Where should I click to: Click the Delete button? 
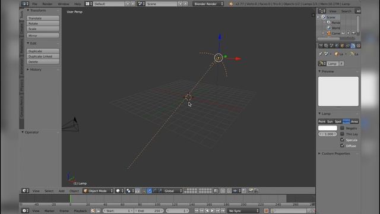coord(43,62)
